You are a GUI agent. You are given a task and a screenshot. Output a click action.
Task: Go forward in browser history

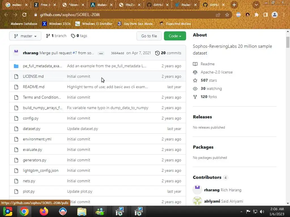click(15, 15)
